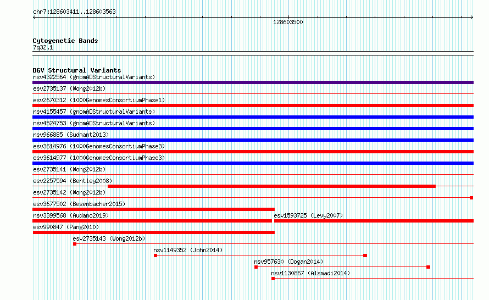489x300 pixels.
Task: Click the red esv2257594 Bentley2008 bar
Action: [271, 186]
